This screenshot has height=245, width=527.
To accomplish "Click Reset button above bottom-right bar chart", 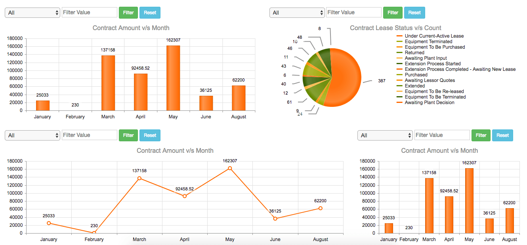I will pos(502,135).
